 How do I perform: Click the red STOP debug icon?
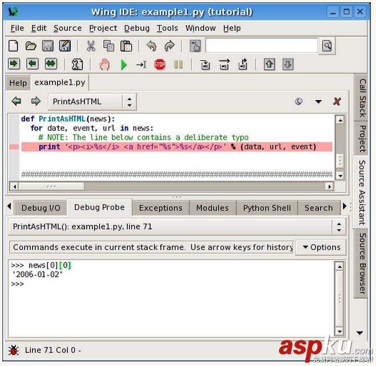160,65
